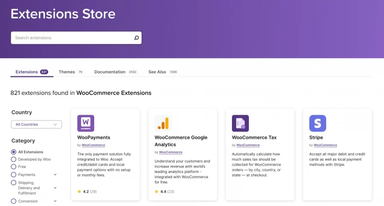
Task: Open the All Countries dropdown
Action: 36,124
